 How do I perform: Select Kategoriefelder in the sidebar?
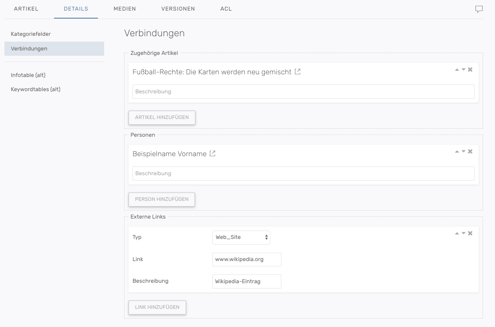(x=31, y=34)
